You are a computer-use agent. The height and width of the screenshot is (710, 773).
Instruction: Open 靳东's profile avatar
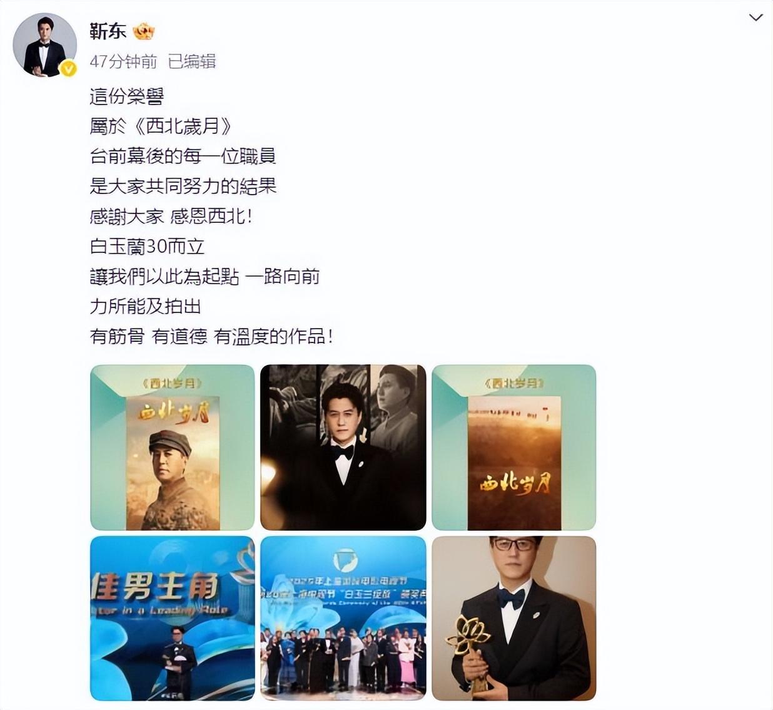[44, 45]
